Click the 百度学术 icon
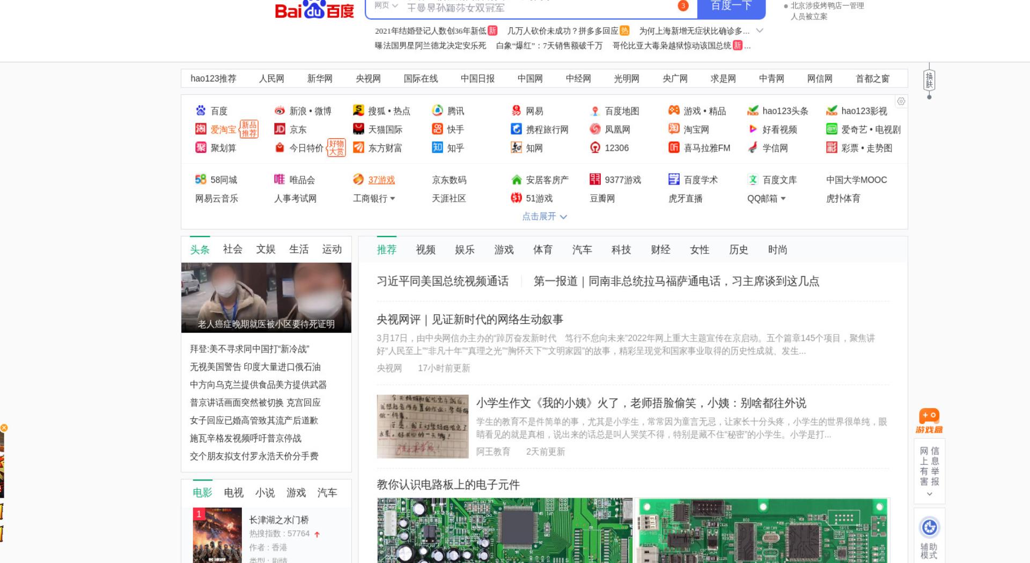1030x563 pixels. pyautogui.click(x=674, y=180)
